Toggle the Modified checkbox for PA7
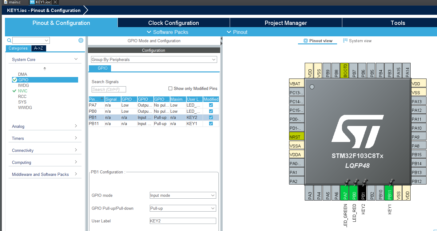The width and height of the screenshot is (437, 231). (211, 105)
